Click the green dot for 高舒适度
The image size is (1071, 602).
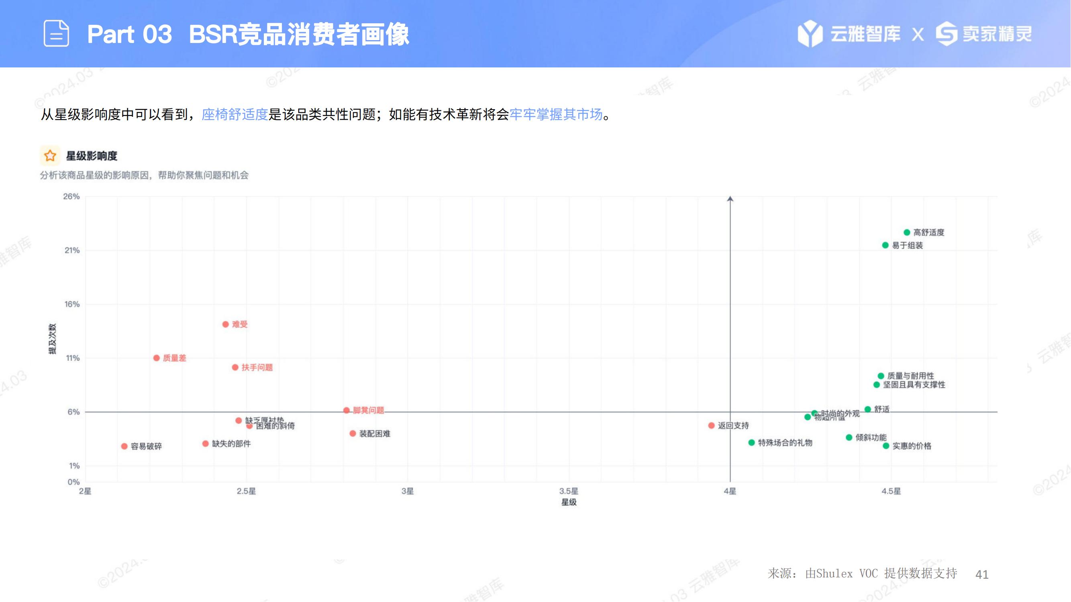(x=907, y=232)
